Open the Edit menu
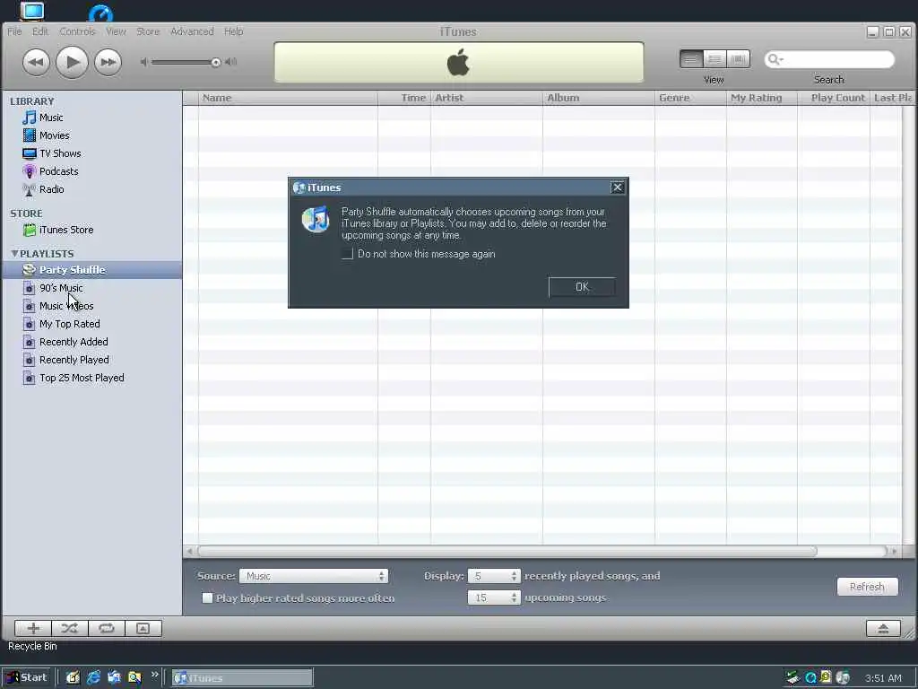 click(40, 31)
